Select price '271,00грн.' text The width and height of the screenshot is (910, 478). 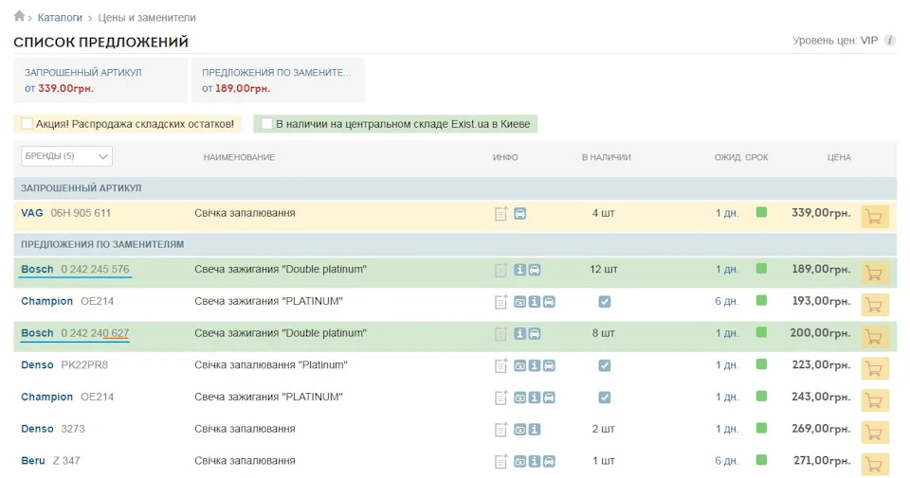point(823,460)
